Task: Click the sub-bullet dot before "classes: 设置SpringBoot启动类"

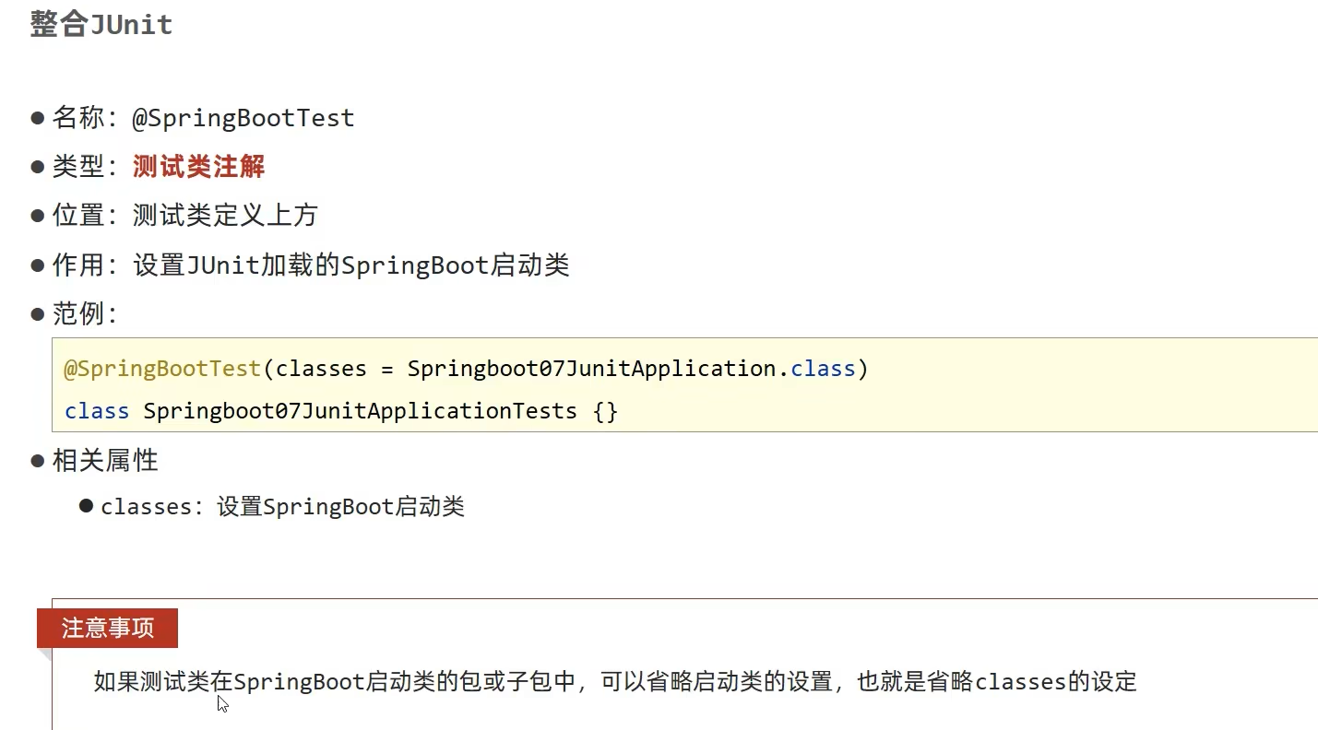Action: click(87, 506)
